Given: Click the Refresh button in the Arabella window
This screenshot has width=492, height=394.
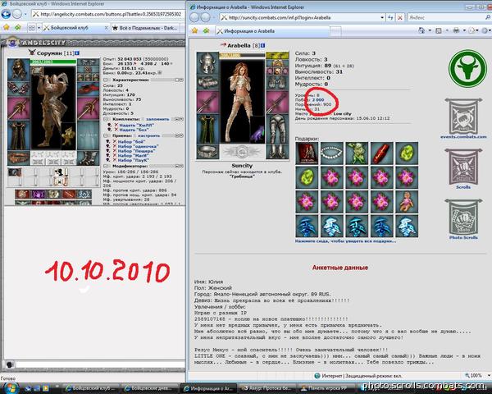Looking at the screenshot, I should click(390, 17).
